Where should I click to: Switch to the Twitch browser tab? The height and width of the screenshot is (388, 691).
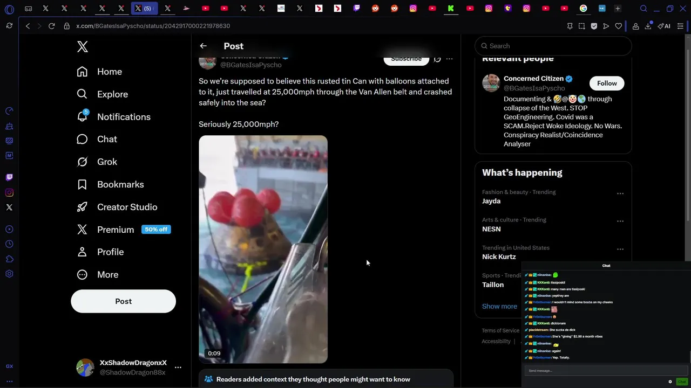(x=356, y=9)
